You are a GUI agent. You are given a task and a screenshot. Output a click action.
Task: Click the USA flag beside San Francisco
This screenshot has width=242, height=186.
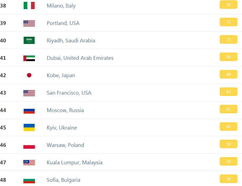(29, 93)
